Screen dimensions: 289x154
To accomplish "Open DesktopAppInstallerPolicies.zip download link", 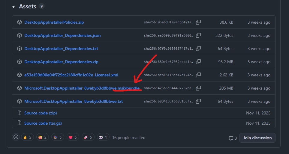I will click(x=54, y=22).
